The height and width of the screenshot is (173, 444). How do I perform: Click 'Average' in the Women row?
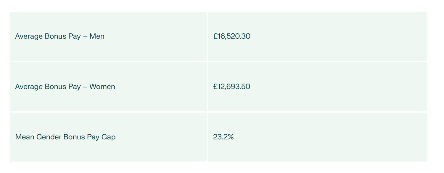click(29, 86)
